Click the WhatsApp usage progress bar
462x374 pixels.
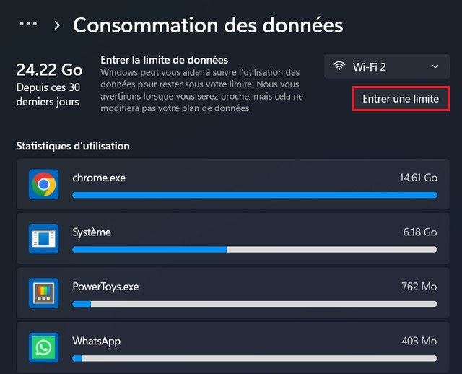pyautogui.click(x=254, y=357)
